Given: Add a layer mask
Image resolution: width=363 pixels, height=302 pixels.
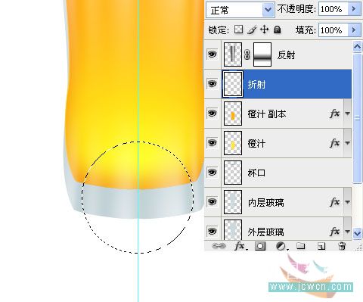Looking at the screenshot, I should (260, 246).
